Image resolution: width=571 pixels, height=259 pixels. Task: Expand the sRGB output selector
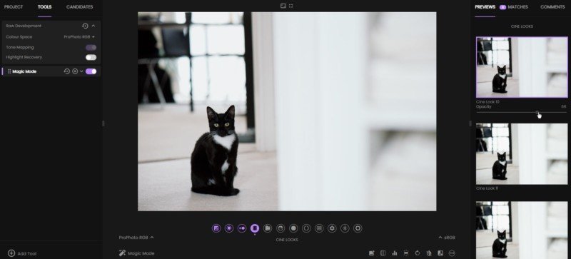point(448,238)
